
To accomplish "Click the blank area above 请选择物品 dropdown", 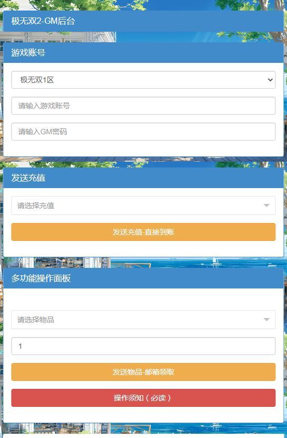I will tap(143, 300).
